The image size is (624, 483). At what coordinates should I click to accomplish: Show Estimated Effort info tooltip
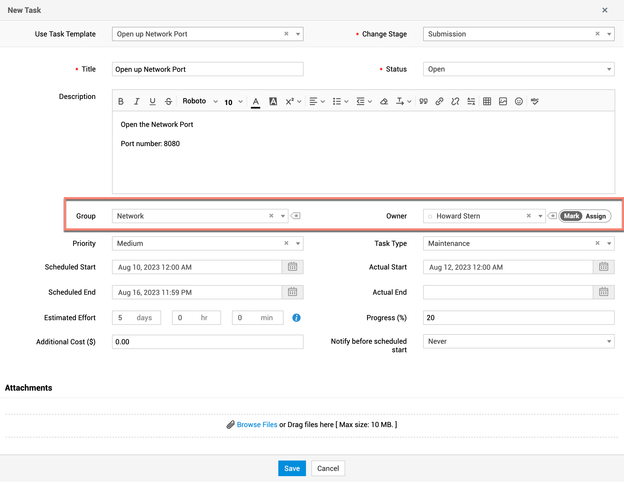pyautogui.click(x=296, y=318)
